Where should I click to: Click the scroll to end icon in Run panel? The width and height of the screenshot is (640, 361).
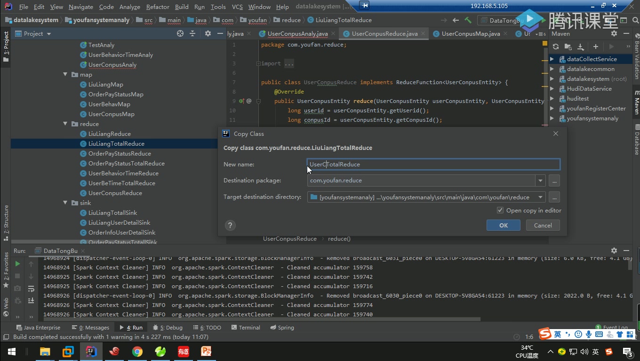tap(31, 300)
